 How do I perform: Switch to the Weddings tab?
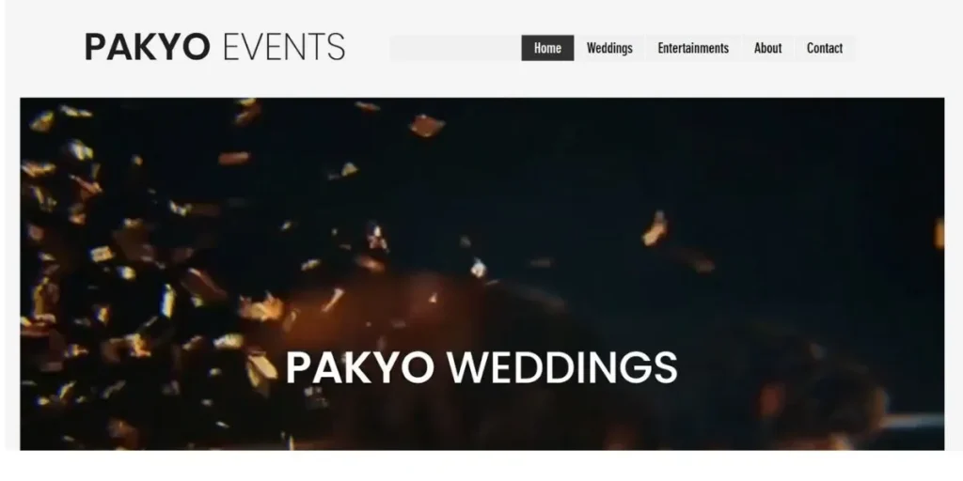[609, 48]
